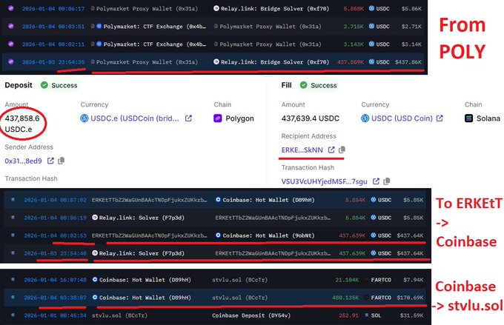Open external link icon beside ERKE...SkNN
Screen dimensions: 504x325
pos(331,150)
